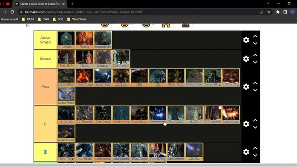This screenshot has width=297, height=167.
Task: Select snowy knights thumbnail in Smash tier
Action: (121, 59)
